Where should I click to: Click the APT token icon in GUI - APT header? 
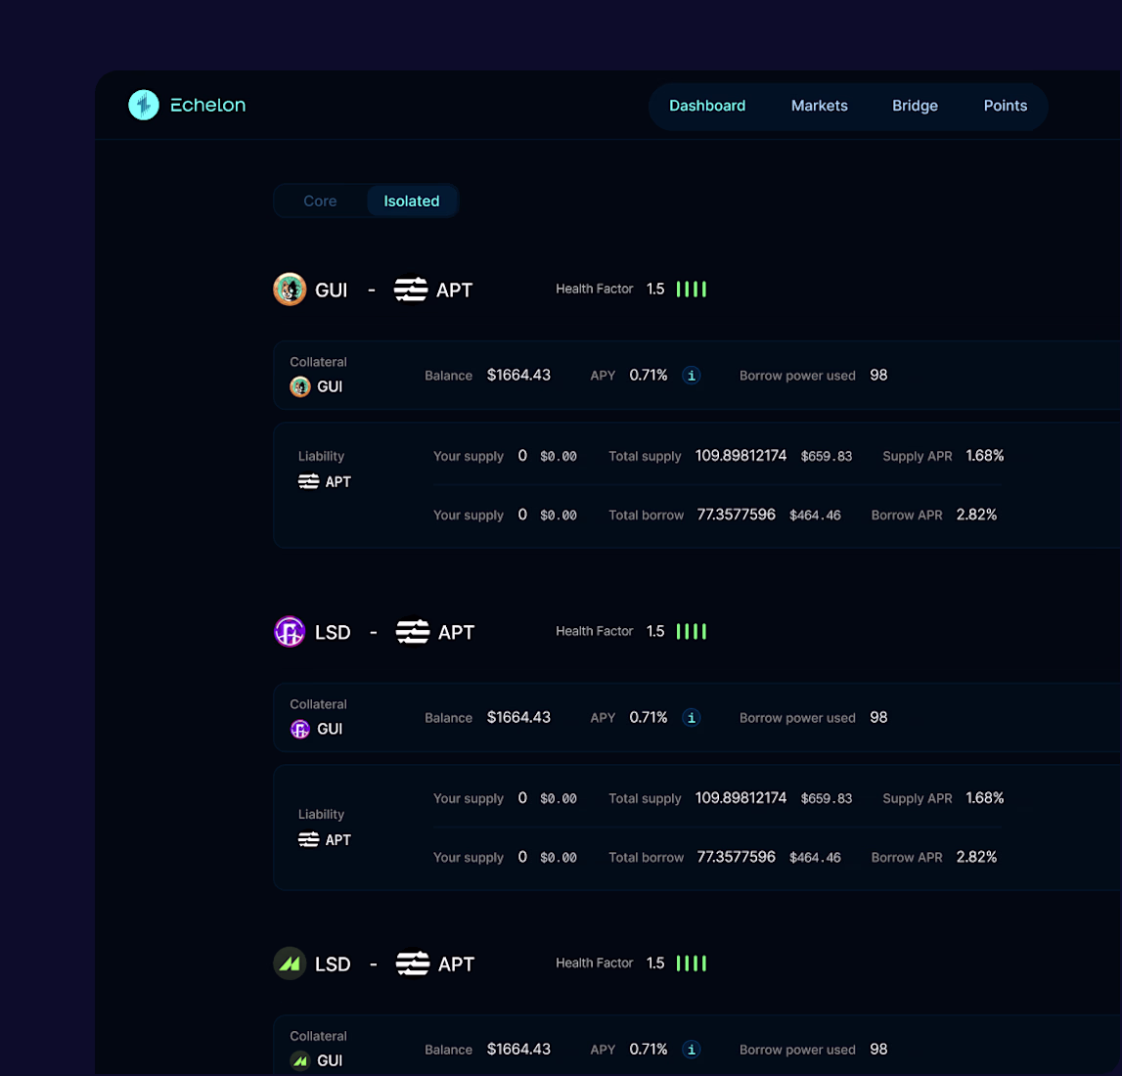click(411, 289)
